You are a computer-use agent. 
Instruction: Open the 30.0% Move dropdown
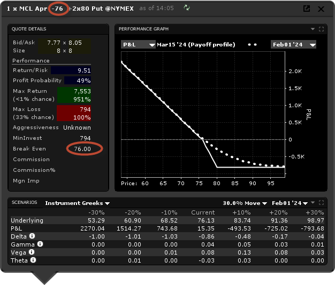click(245, 203)
